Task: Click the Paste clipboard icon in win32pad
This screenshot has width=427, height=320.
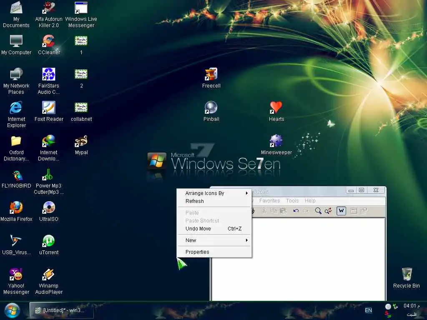Action: click(x=284, y=211)
